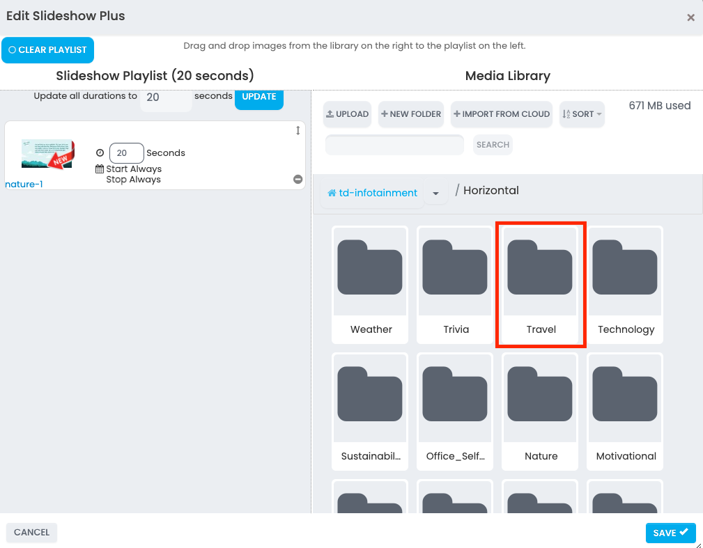Open the Travel folder
Viewport: 703px width, 548px height.
(x=540, y=285)
